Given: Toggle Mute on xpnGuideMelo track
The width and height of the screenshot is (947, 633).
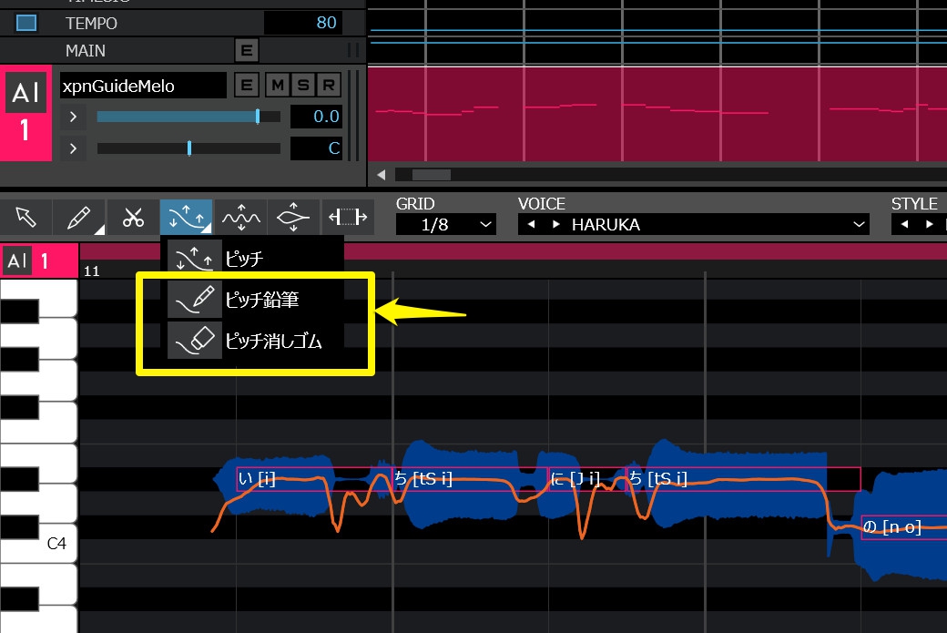Looking at the screenshot, I should tap(278, 86).
